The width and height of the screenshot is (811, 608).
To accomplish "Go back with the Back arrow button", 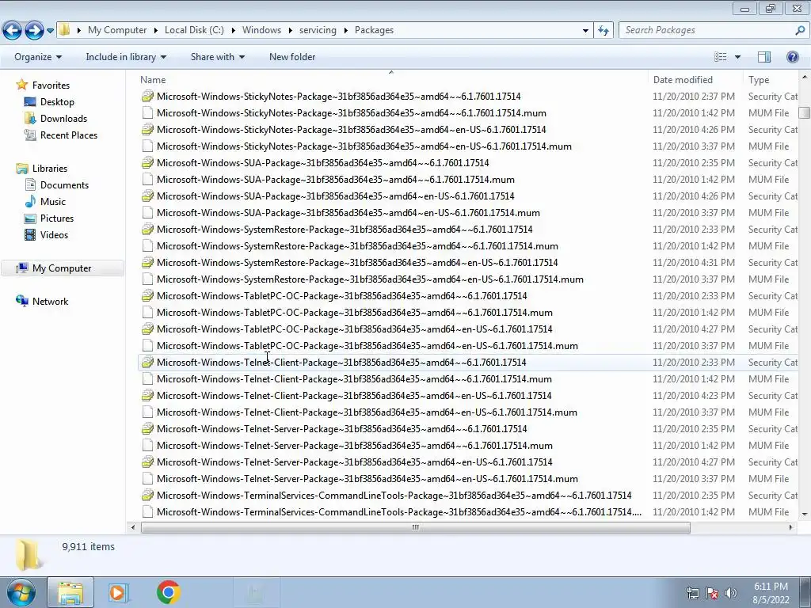I will pyautogui.click(x=13, y=31).
